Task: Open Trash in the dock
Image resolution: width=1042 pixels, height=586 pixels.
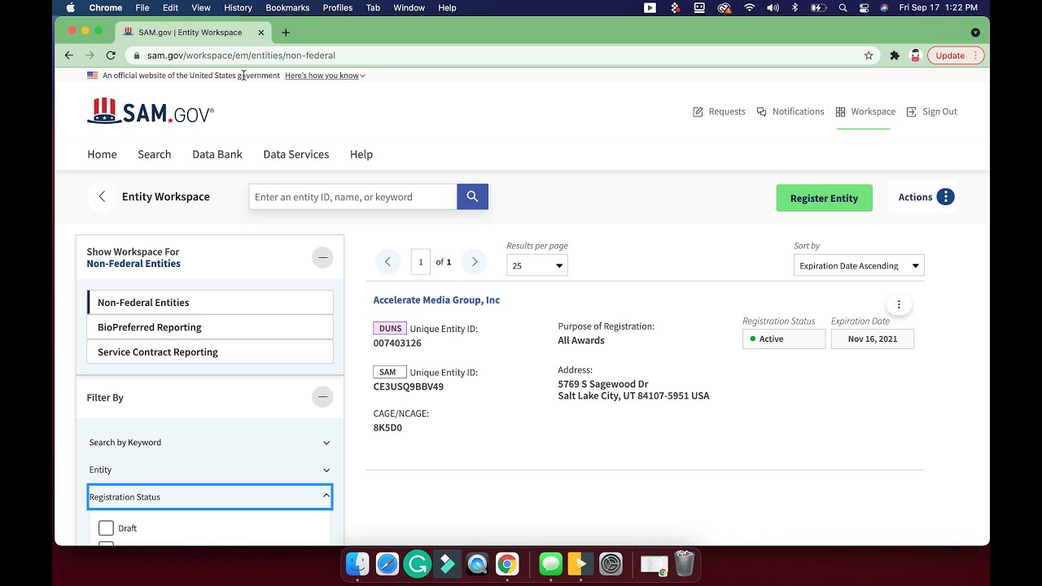Action: pyautogui.click(x=684, y=564)
